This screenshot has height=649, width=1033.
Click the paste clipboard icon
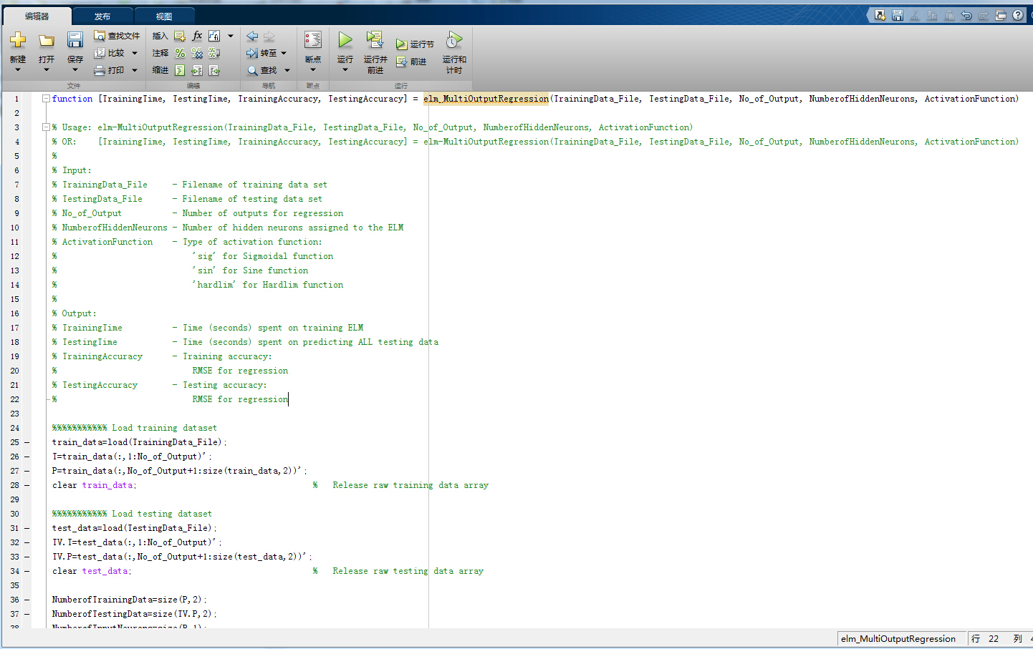949,15
